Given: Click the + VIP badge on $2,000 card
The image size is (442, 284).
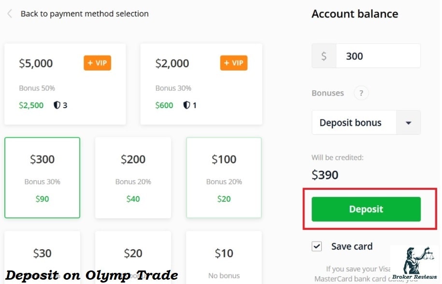Looking at the screenshot, I should point(234,63).
